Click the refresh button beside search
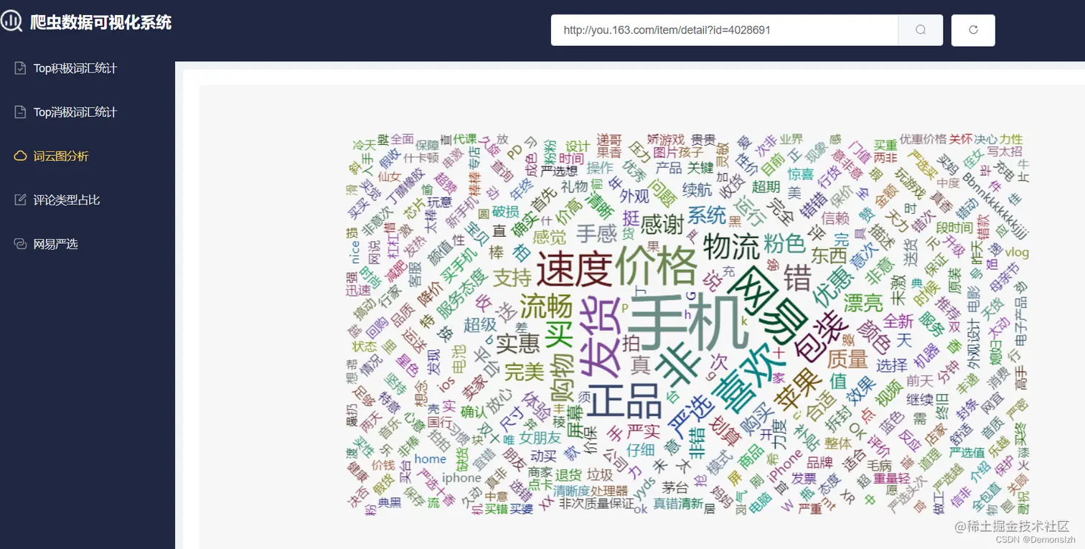The width and height of the screenshot is (1085, 549). (973, 30)
